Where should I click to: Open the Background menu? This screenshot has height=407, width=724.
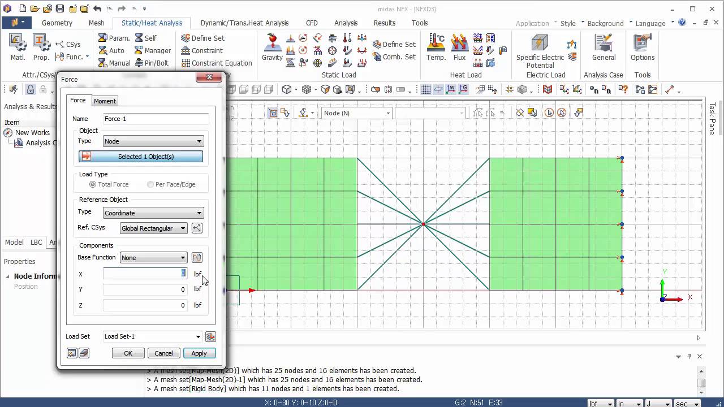click(605, 23)
